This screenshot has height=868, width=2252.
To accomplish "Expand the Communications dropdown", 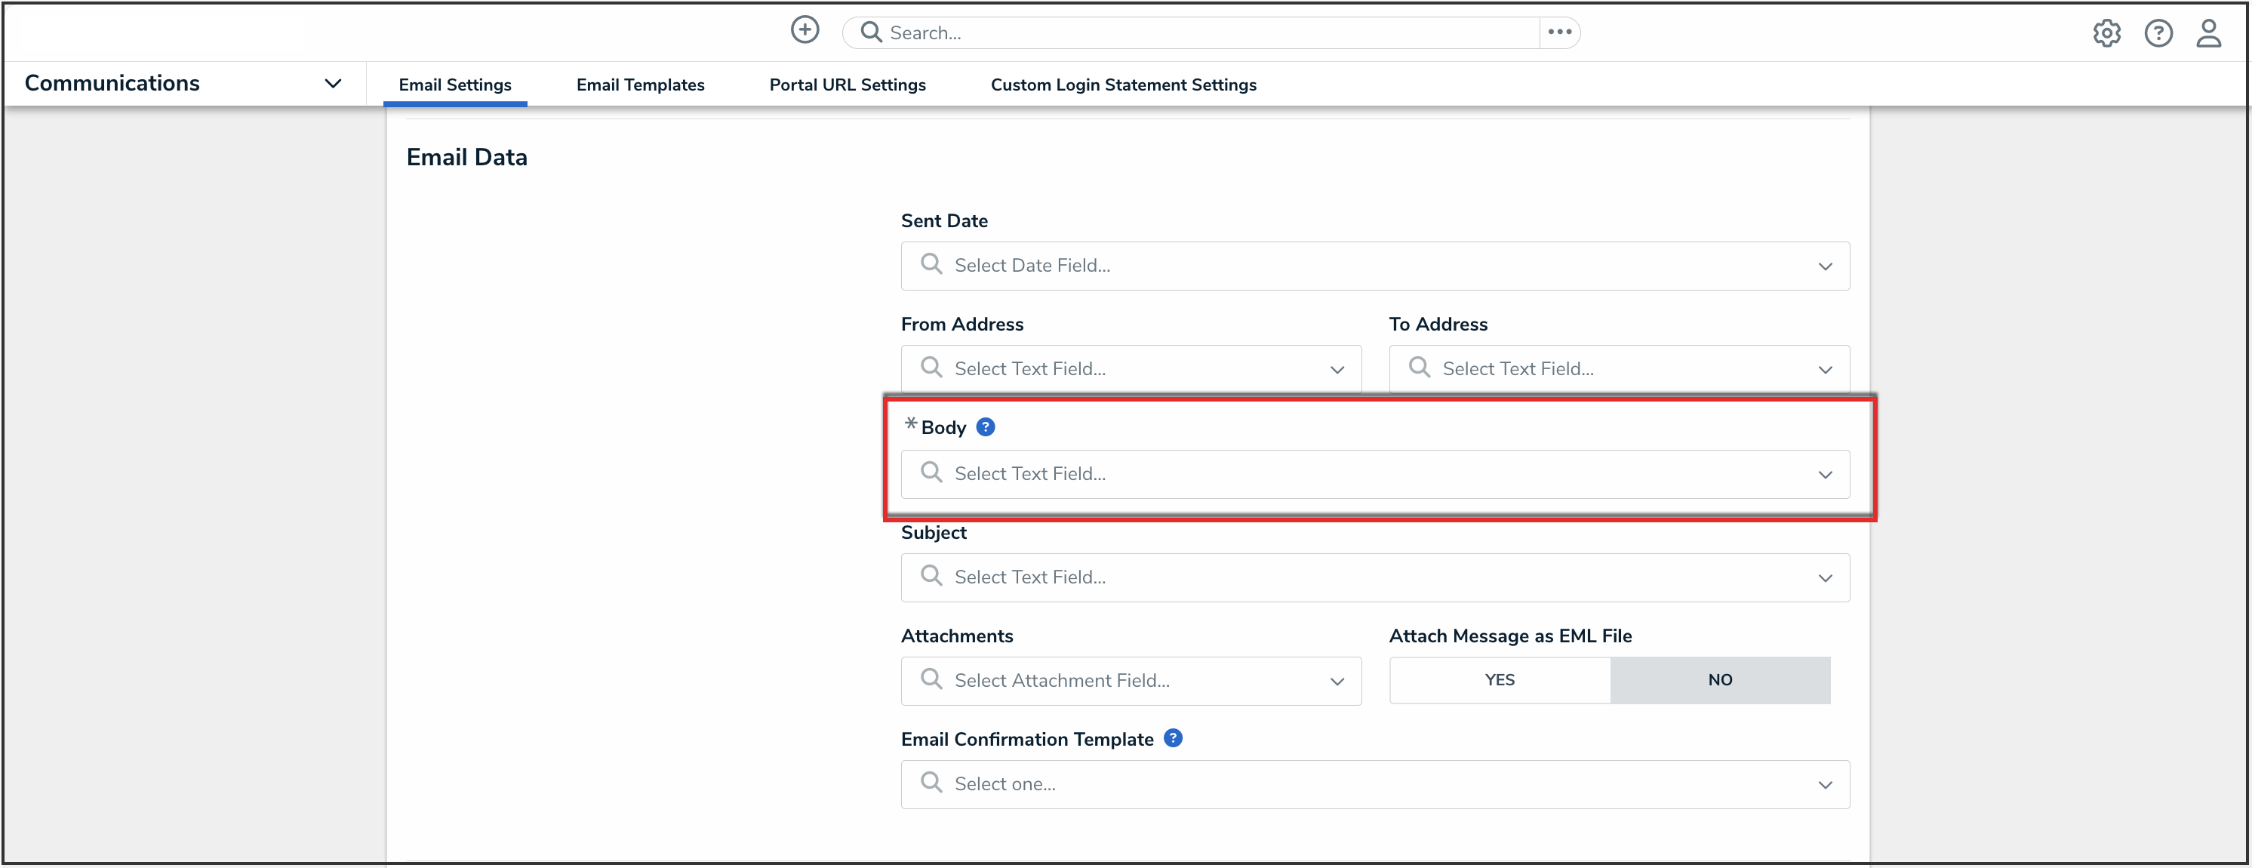I will [x=332, y=84].
